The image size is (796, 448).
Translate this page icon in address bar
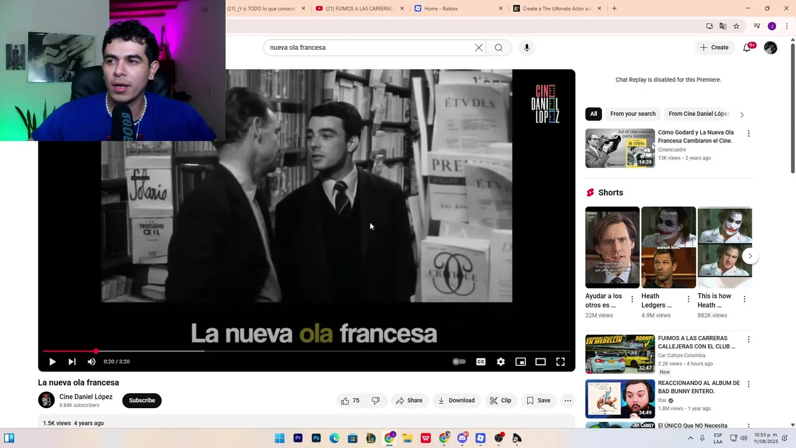[x=723, y=26]
